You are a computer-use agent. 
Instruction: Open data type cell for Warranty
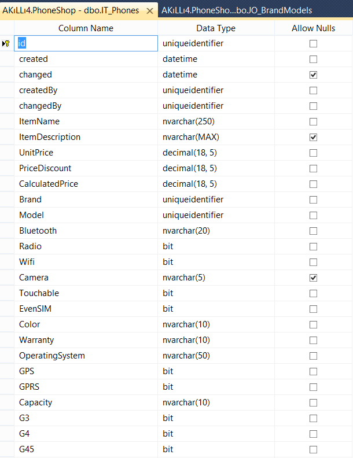[216, 340]
